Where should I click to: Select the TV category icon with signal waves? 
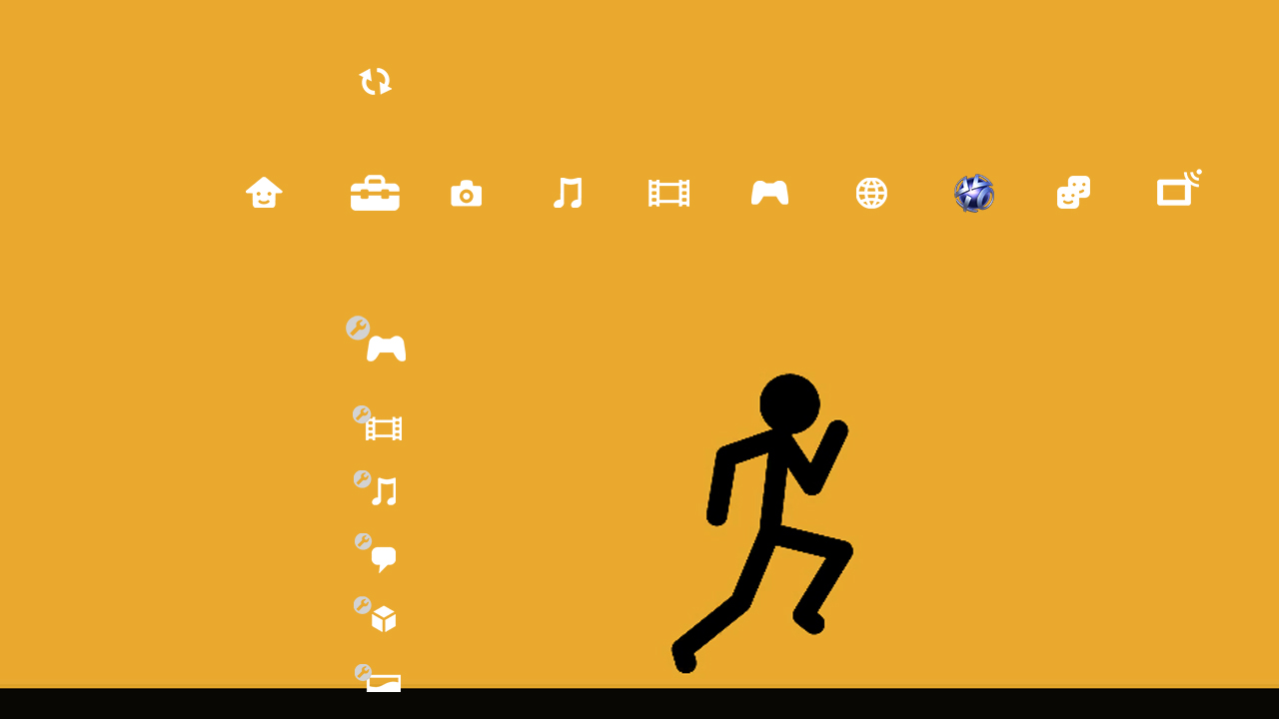[1179, 188]
